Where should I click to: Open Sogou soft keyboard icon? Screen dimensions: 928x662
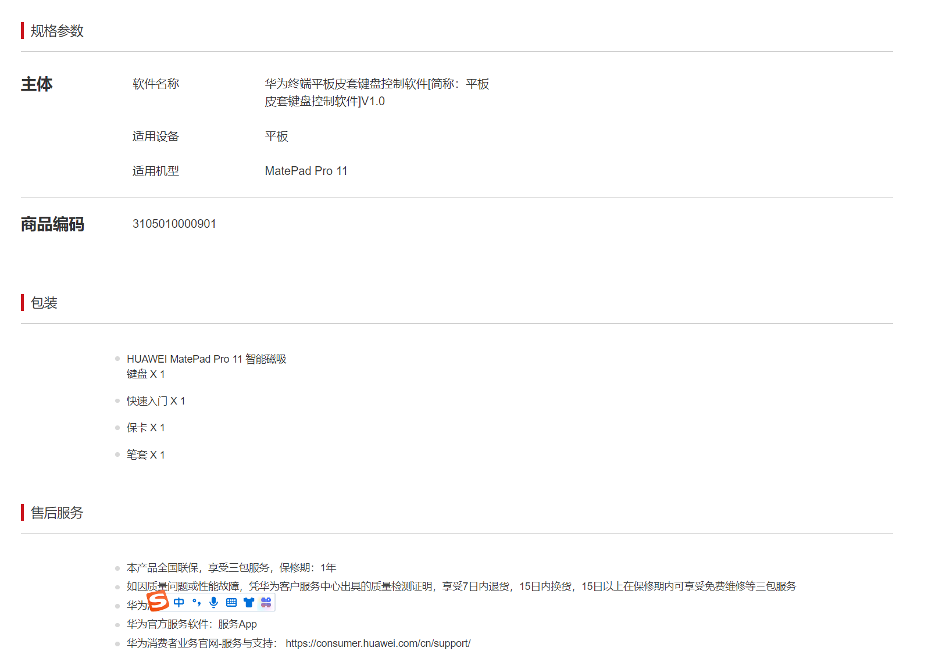click(231, 602)
